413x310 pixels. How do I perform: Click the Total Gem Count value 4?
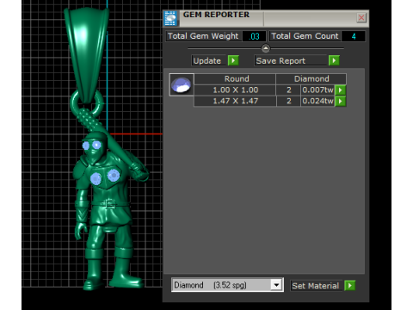[354, 36]
